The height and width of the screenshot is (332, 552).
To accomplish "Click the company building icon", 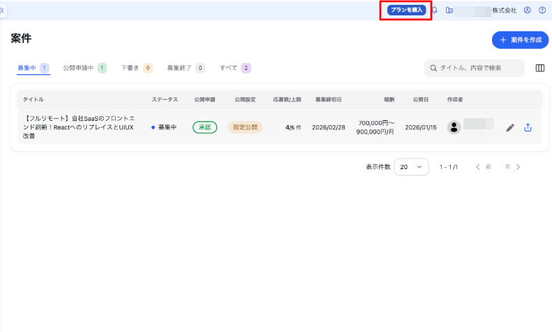I will click(x=449, y=10).
